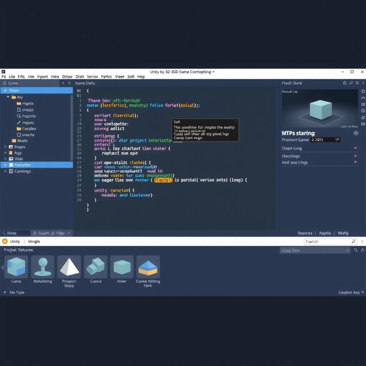Open the Ciary Time dropdown
This screenshot has width=366, height=366.
[x=314, y=250]
